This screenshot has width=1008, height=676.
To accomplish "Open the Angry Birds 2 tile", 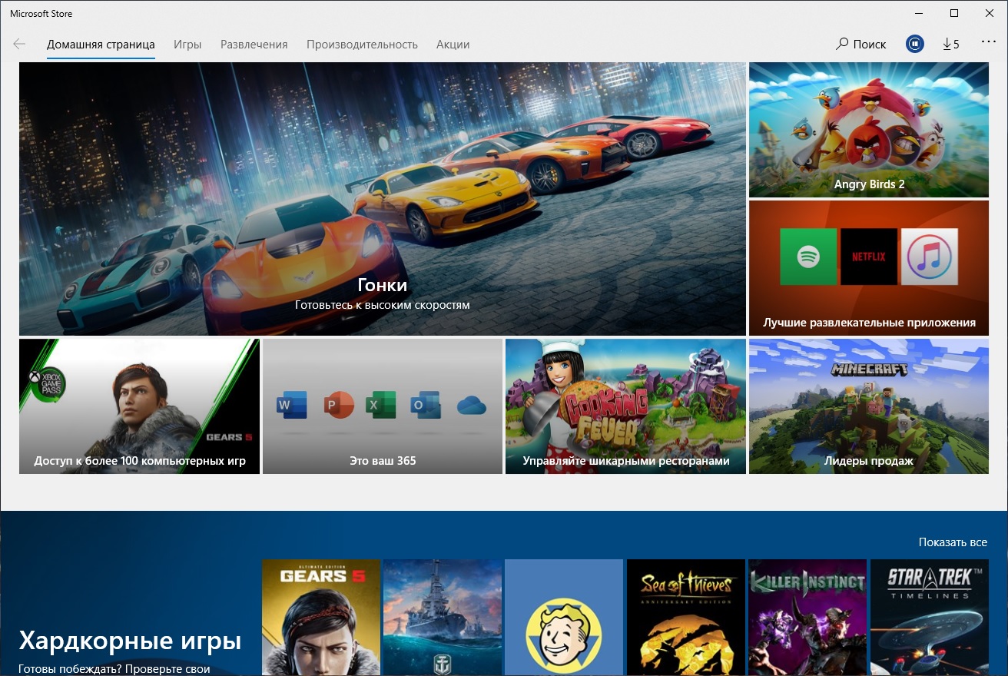I will pyautogui.click(x=869, y=130).
